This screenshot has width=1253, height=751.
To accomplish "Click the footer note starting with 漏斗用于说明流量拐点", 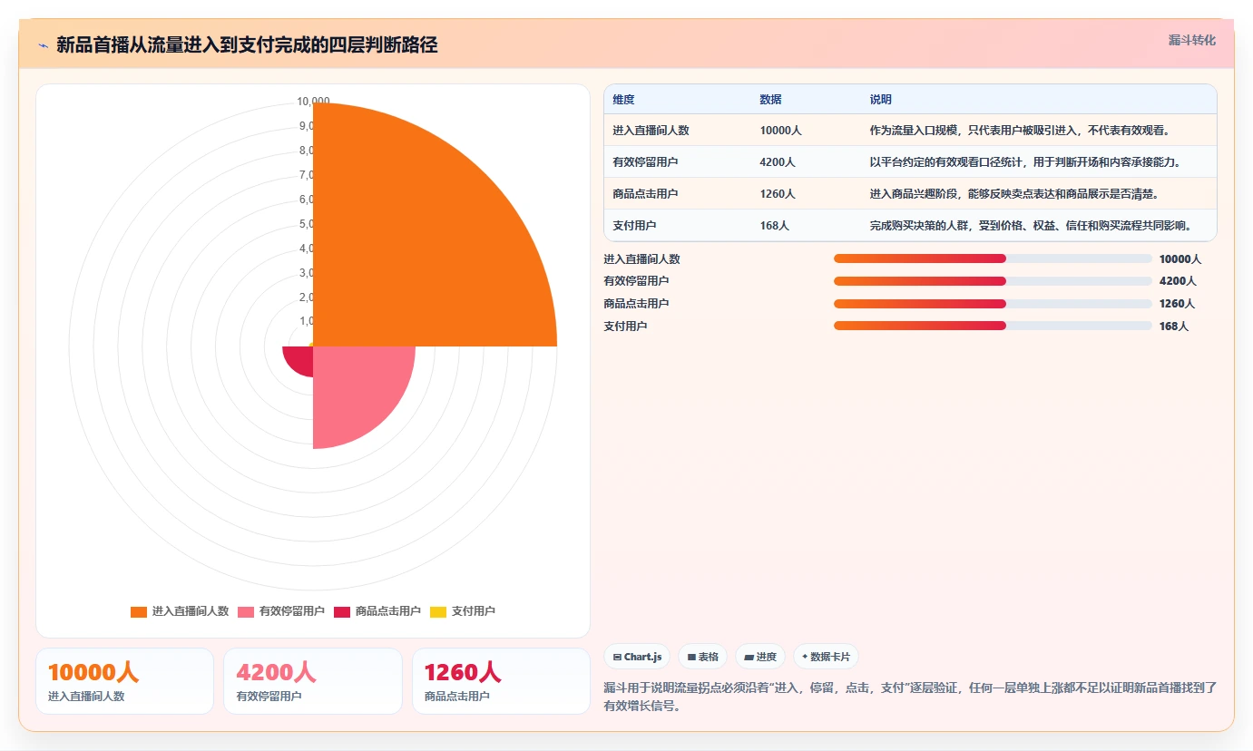I will coord(910,697).
